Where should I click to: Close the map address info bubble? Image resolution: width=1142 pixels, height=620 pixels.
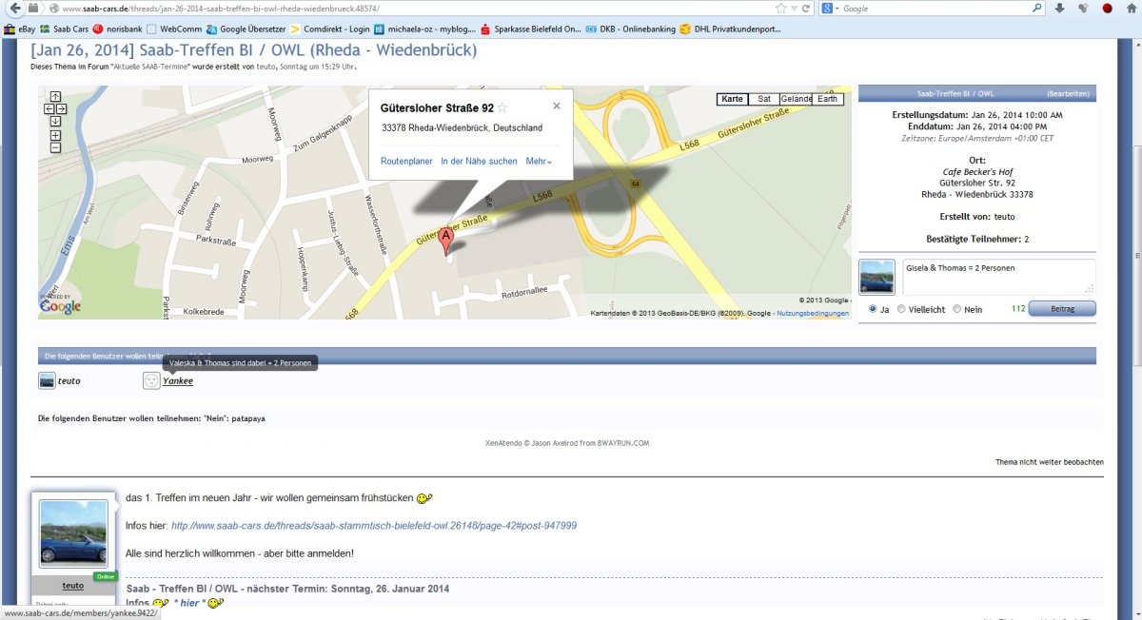(x=557, y=107)
